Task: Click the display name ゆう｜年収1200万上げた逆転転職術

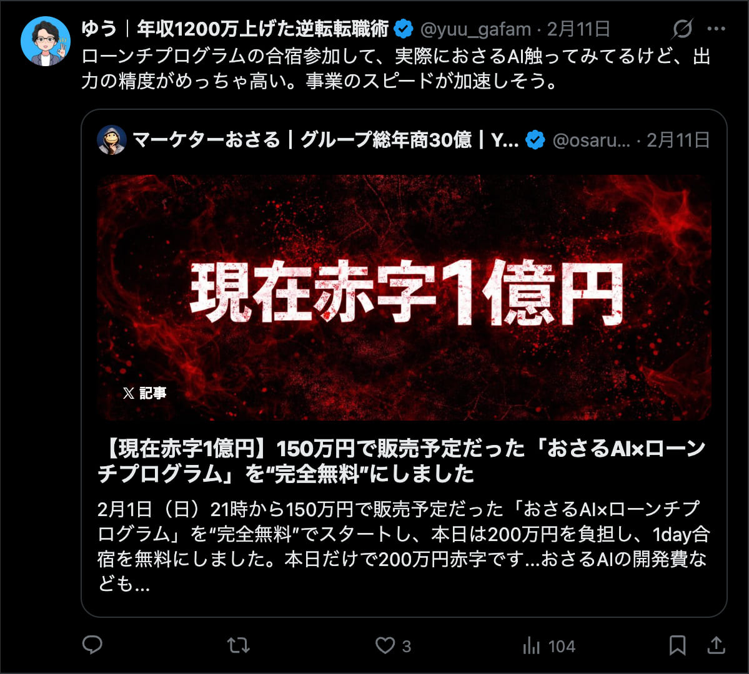Action: tap(235, 29)
